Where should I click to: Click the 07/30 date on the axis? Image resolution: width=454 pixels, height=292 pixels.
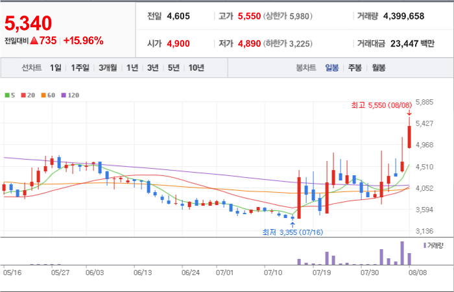(x=369, y=273)
